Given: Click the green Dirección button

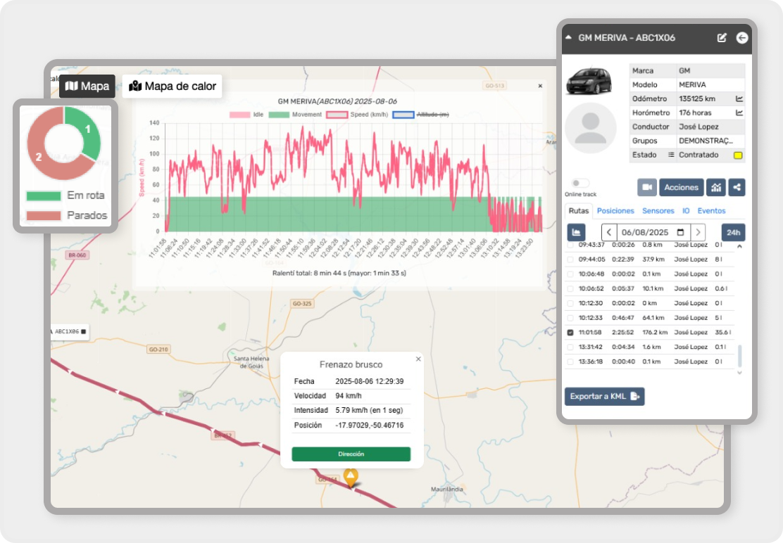Looking at the screenshot, I should 351,454.
